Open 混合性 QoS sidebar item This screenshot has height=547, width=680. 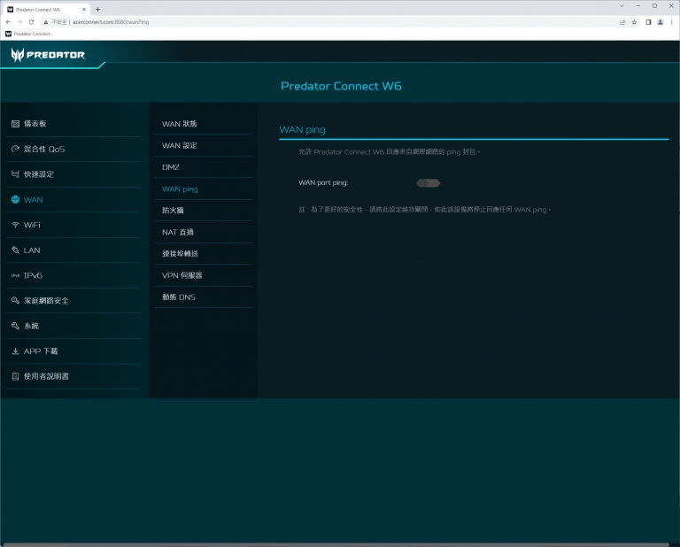pos(43,149)
